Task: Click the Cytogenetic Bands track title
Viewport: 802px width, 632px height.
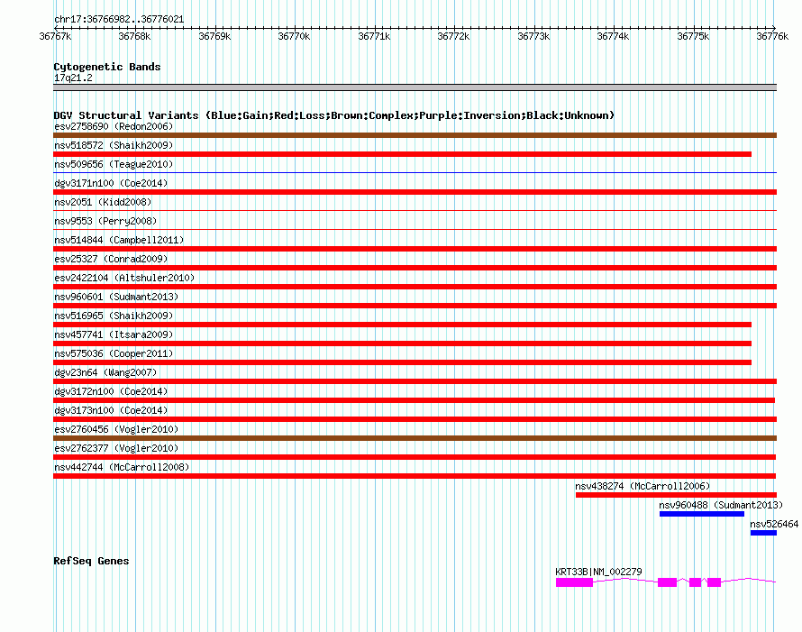Action: [x=107, y=67]
